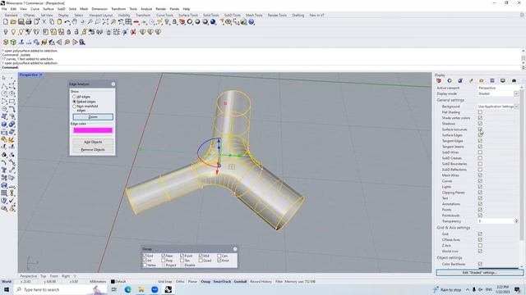This screenshot has height=295, width=526.
Task: Open the Analyze menu
Action: (x=146, y=9)
